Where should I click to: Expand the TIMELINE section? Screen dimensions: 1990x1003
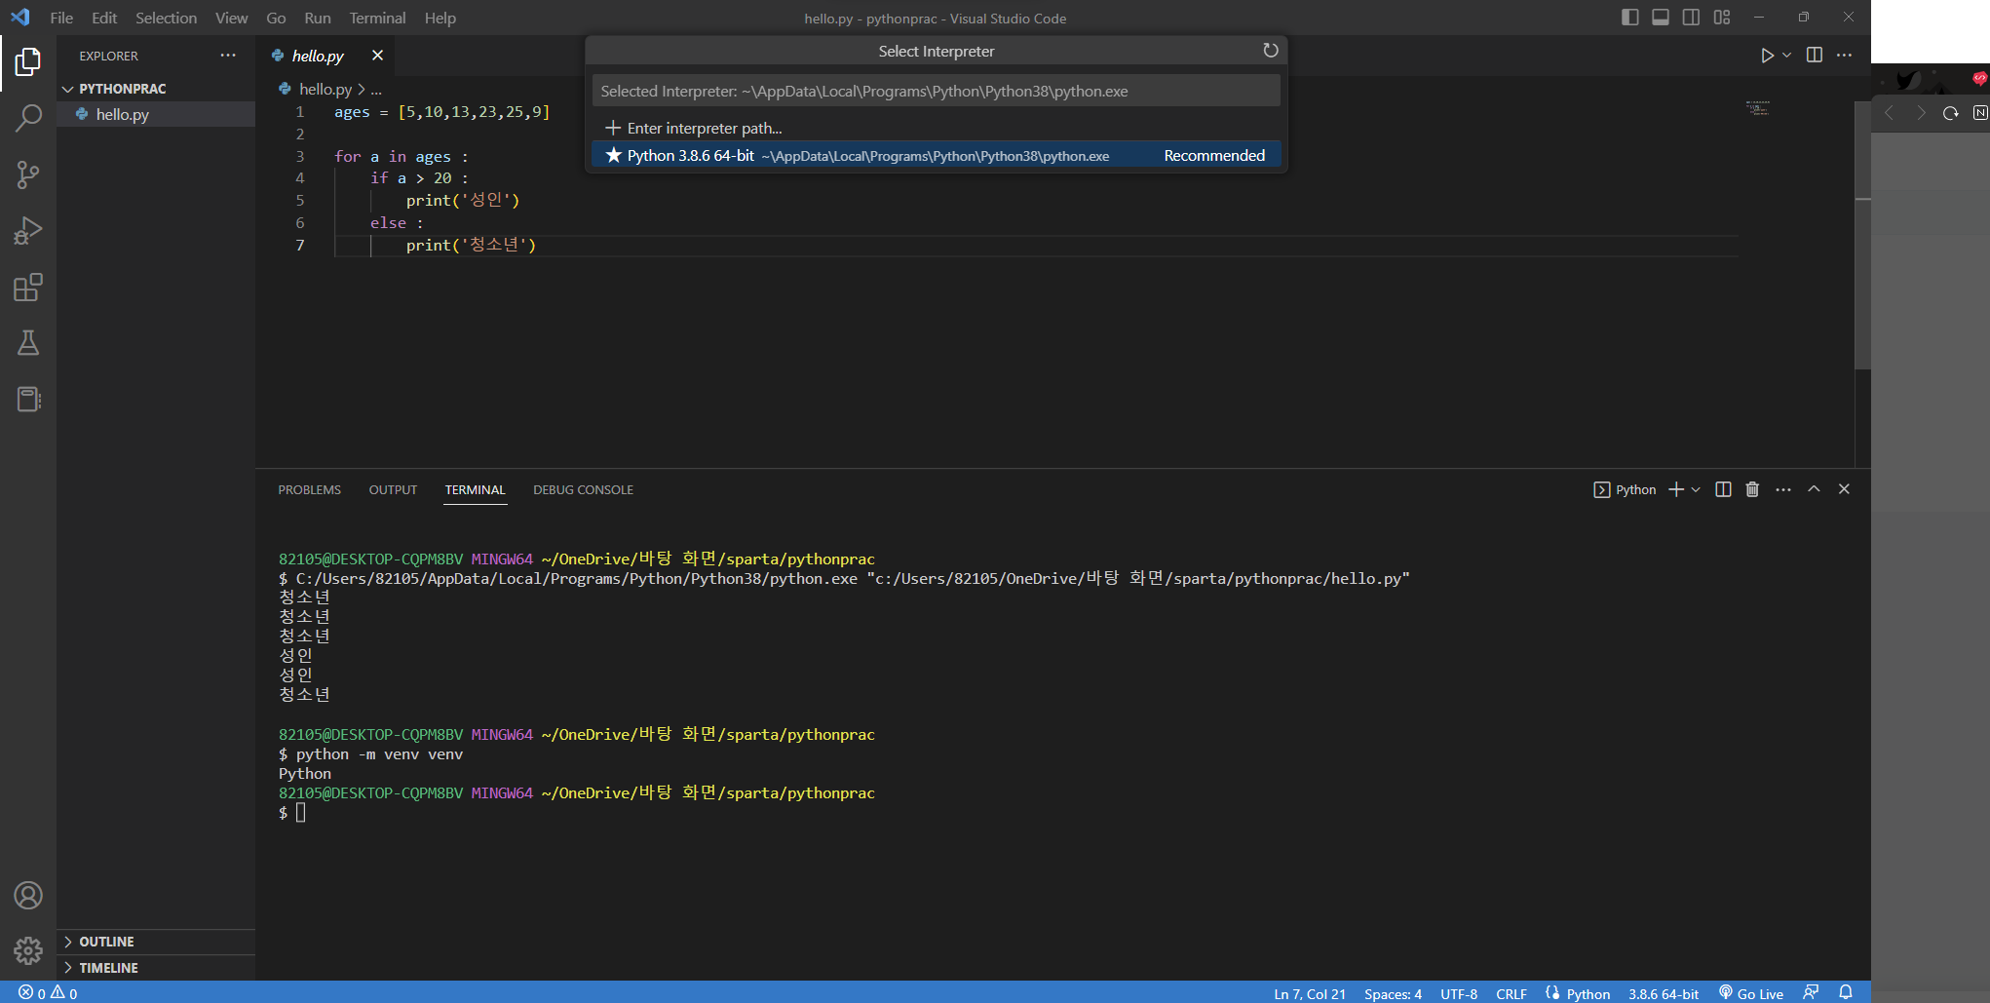(156, 968)
